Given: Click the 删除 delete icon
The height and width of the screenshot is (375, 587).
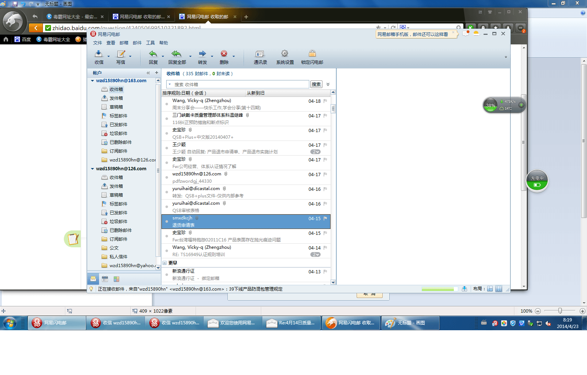Looking at the screenshot, I should [x=224, y=54].
